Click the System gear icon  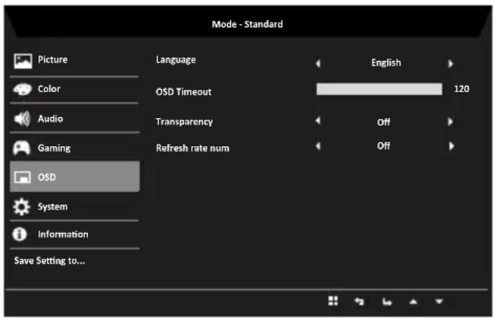(21, 207)
